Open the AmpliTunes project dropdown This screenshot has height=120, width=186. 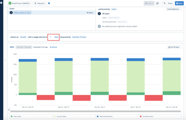[x=20, y=3]
